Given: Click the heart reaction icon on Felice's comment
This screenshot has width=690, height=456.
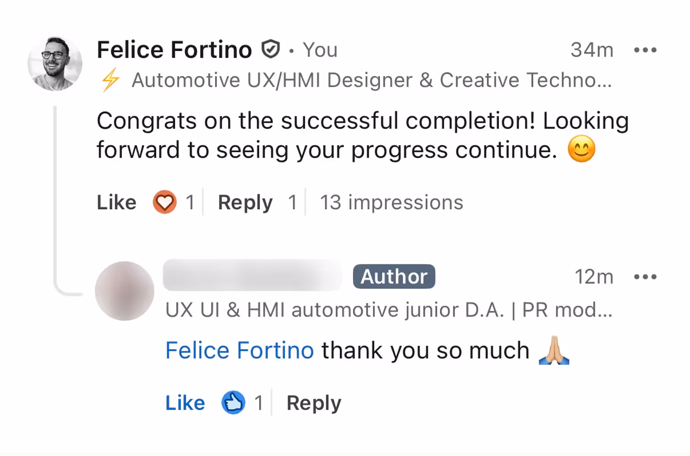Looking at the screenshot, I should 165,202.
